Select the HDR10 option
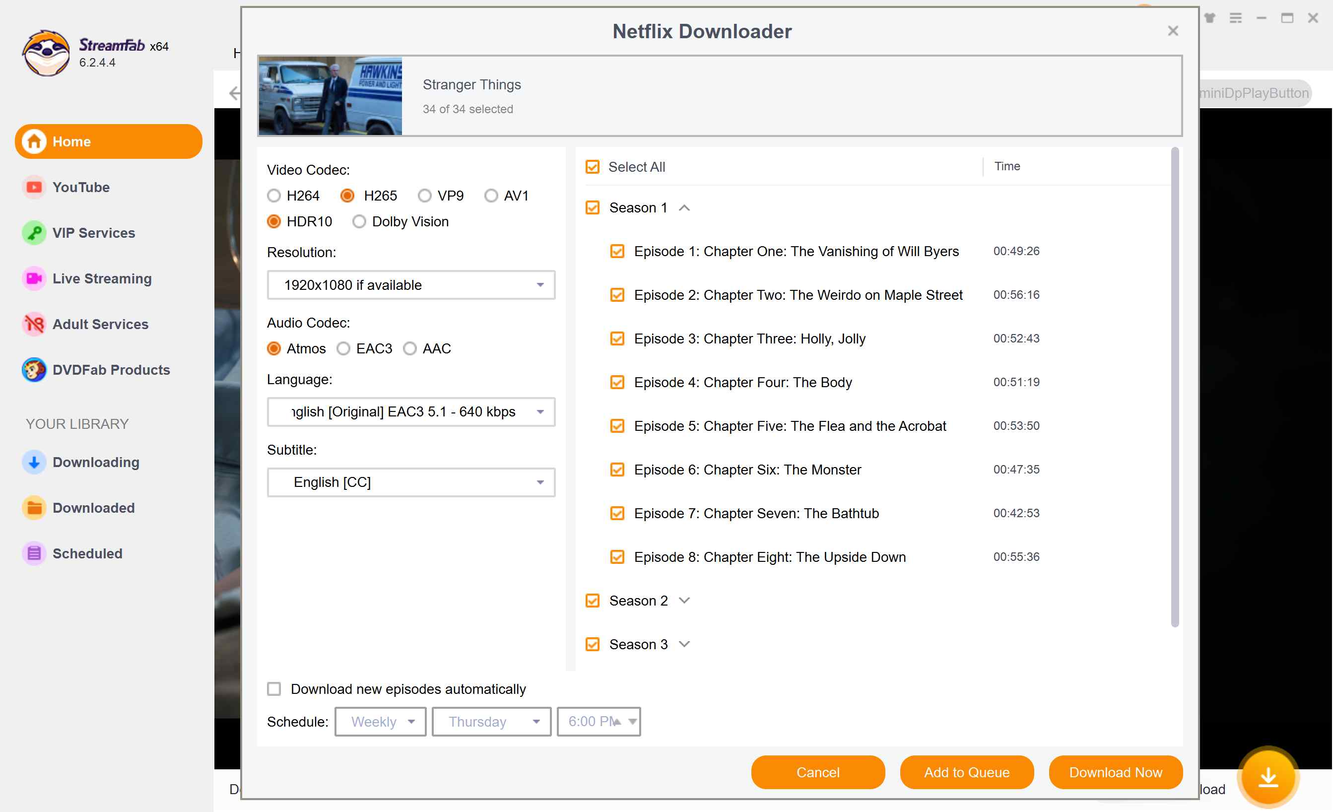The image size is (1333, 812). [274, 221]
